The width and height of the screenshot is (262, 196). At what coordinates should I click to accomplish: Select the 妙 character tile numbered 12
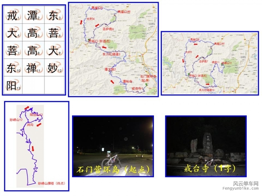55,68
